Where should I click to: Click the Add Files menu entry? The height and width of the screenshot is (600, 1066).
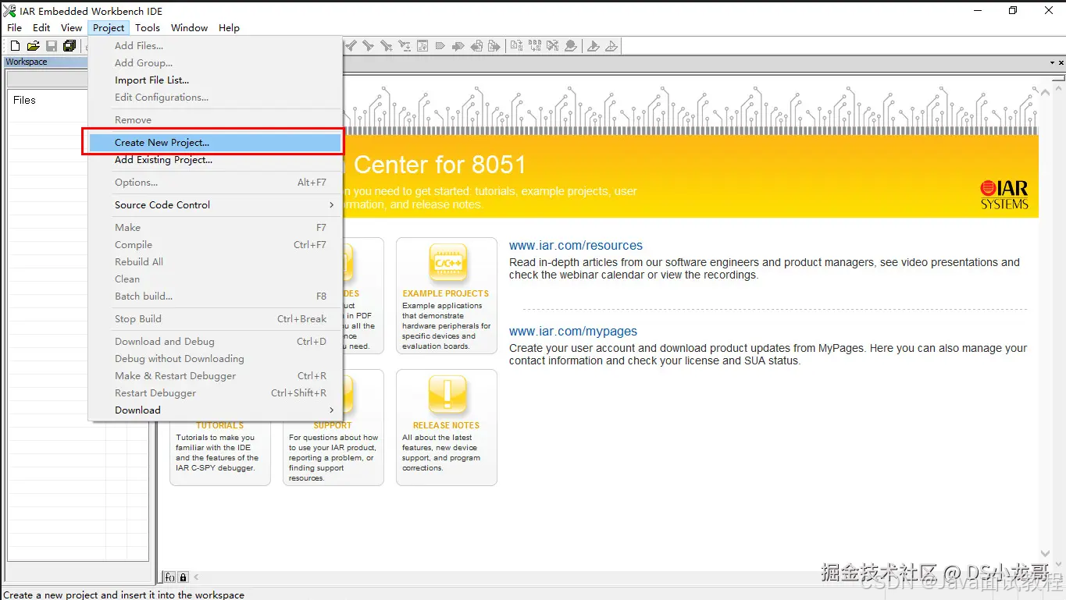pyautogui.click(x=215, y=46)
